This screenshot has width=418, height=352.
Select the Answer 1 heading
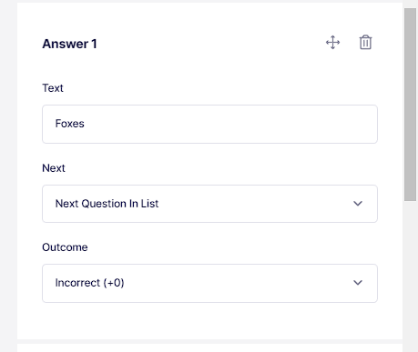click(x=69, y=44)
